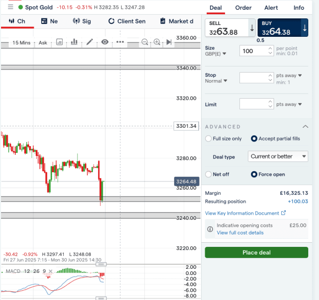
Task: Select Accept partial fills option
Action: coord(254,139)
